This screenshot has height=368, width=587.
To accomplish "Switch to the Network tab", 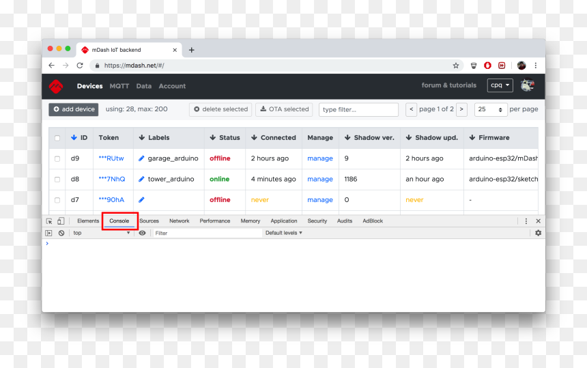I will [x=180, y=221].
